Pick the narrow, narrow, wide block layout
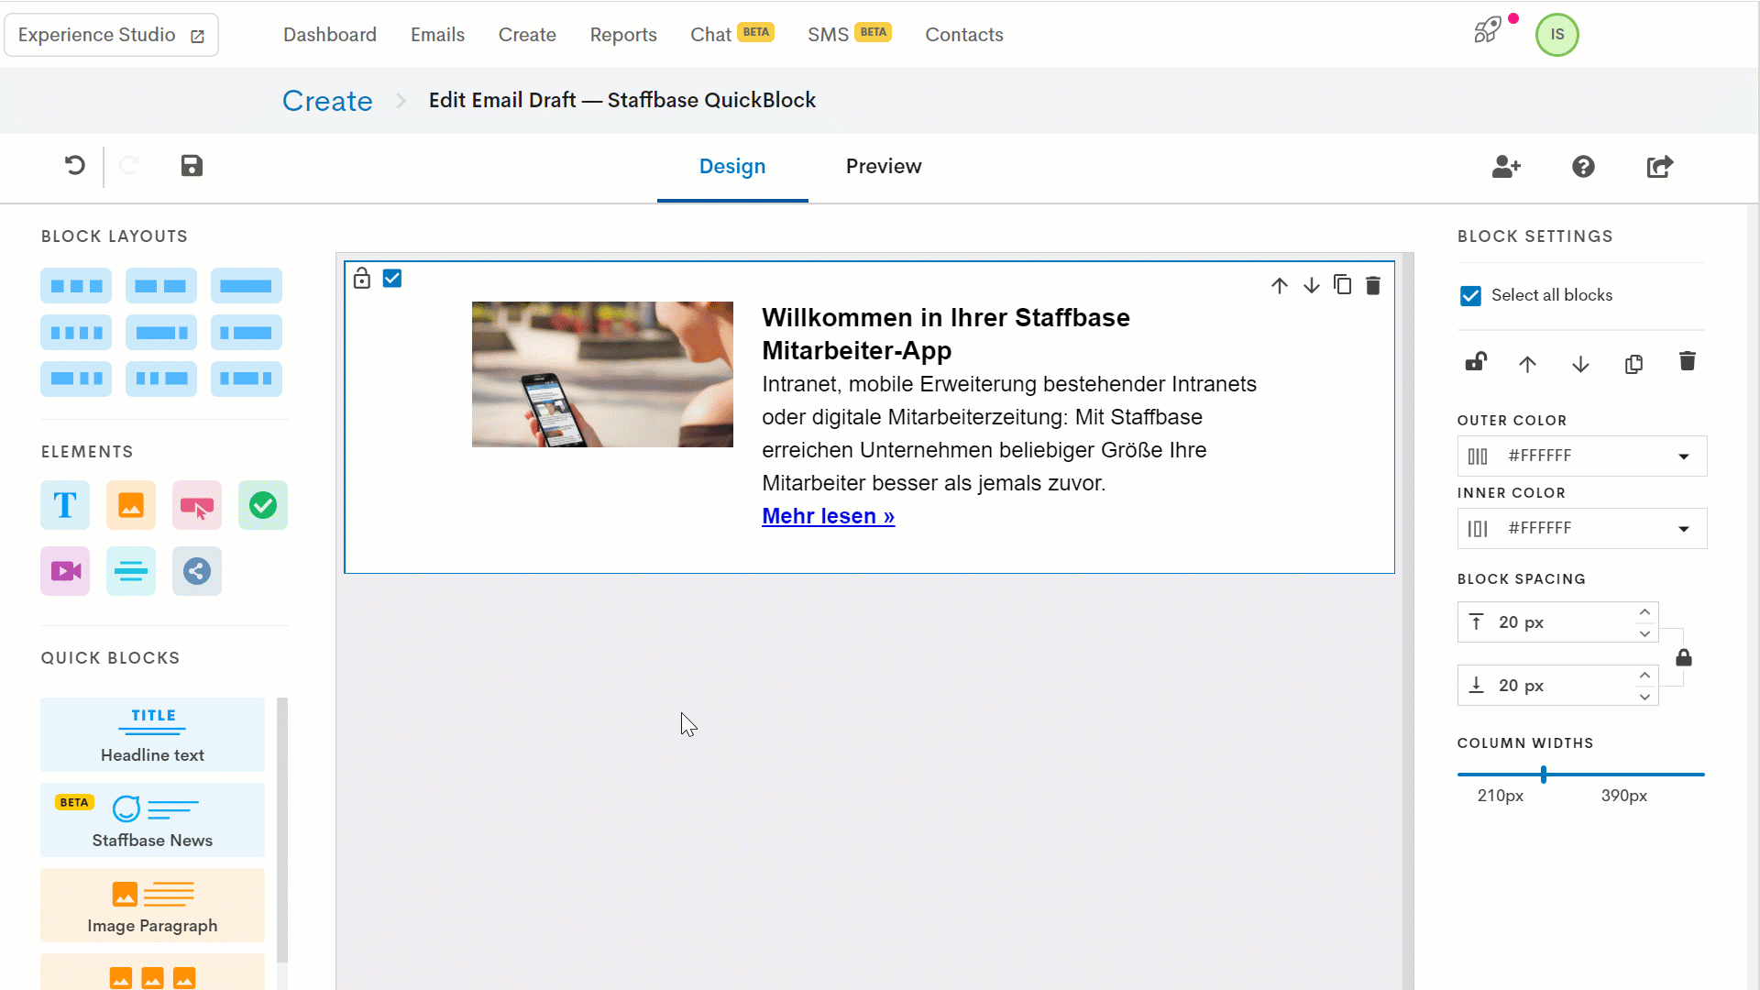The width and height of the screenshot is (1760, 990). (161, 379)
